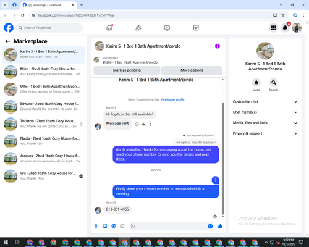Viewport: 309px width, 247px height.
Task: Choose a sticker from sticker icon
Action: coord(114,227)
